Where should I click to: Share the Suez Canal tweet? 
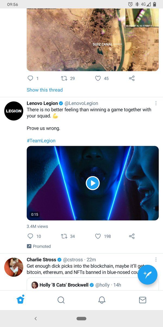coord(132,78)
